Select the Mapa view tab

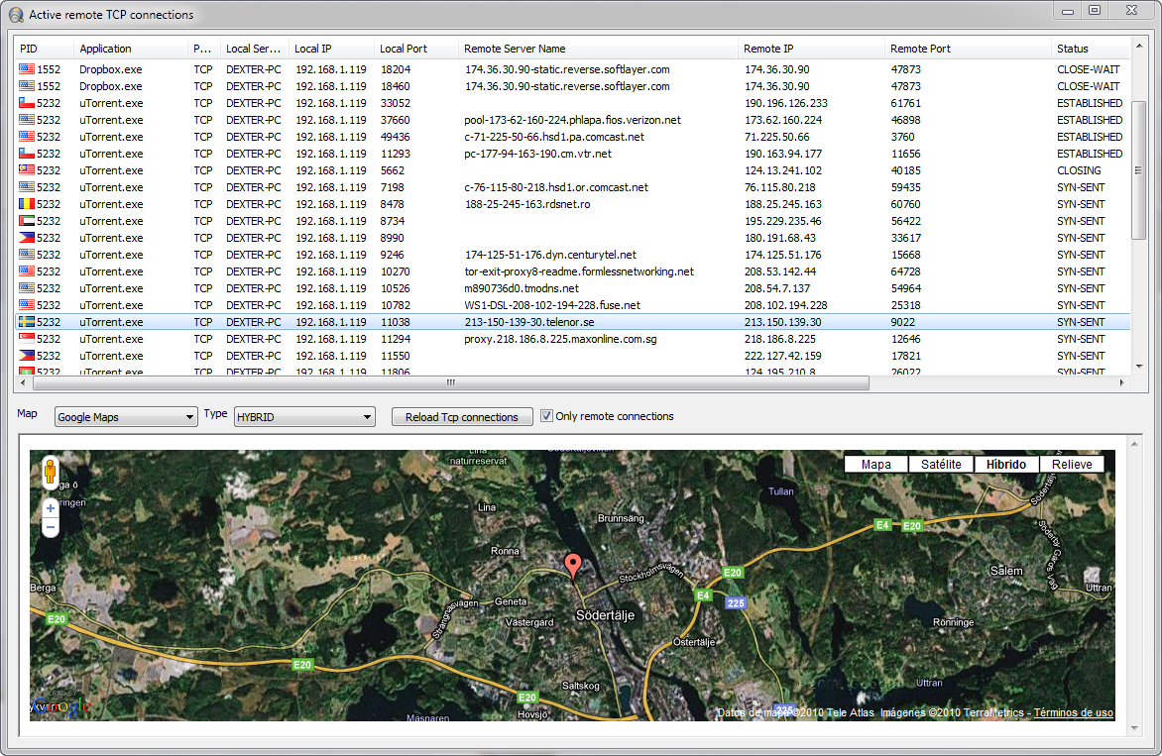click(875, 464)
